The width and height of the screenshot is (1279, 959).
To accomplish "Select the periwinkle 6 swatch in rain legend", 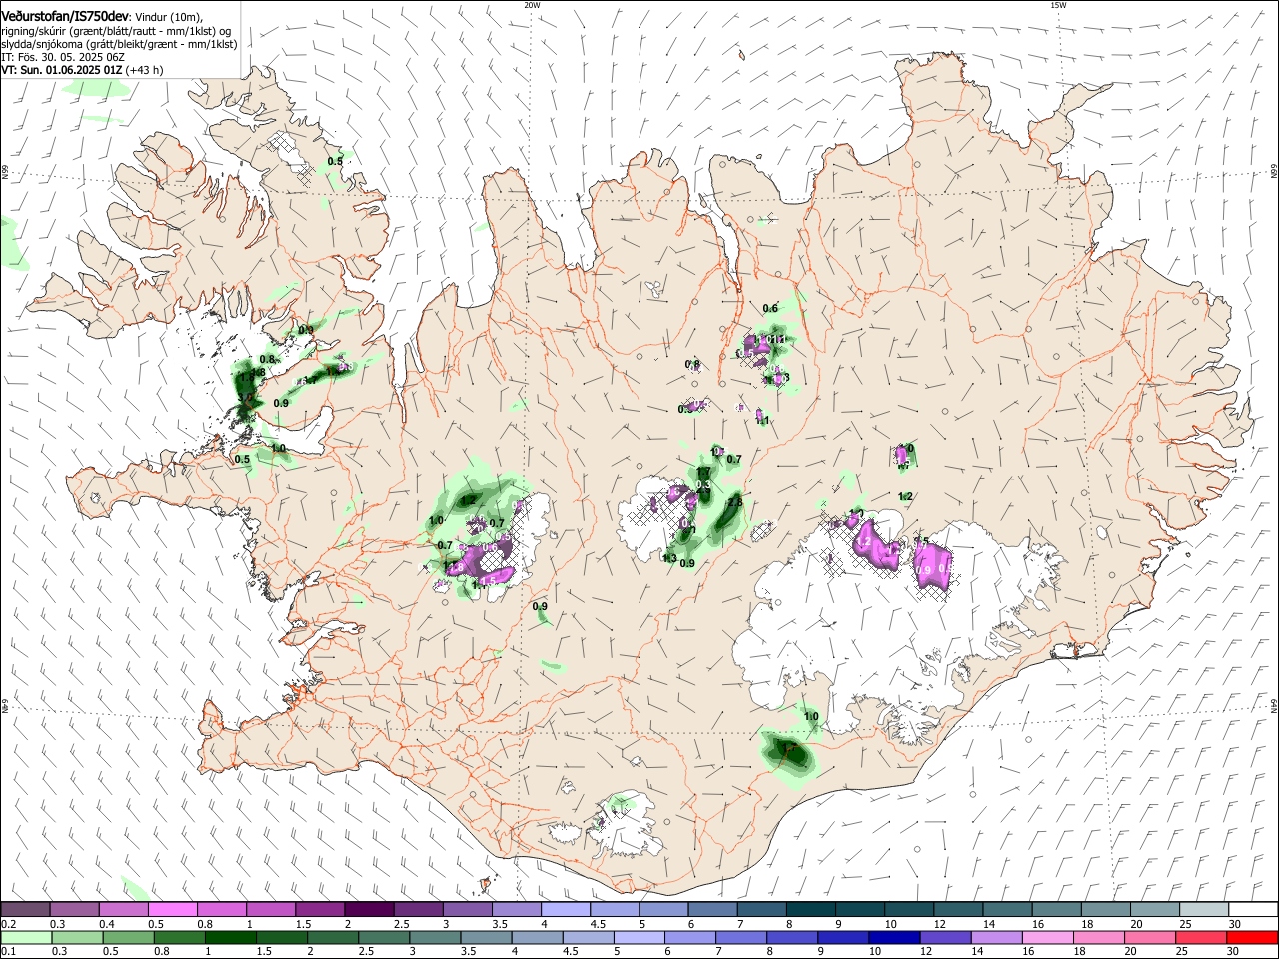I will (689, 937).
